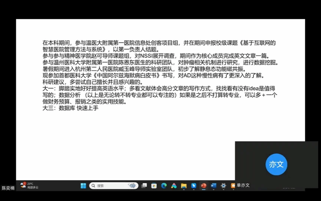Open Settings gear icon in taskbar
The image size is (321, 201).
point(223,185)
